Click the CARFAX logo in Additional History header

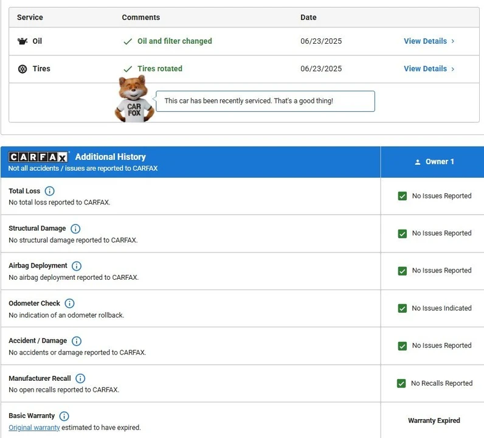click(38, 157)
